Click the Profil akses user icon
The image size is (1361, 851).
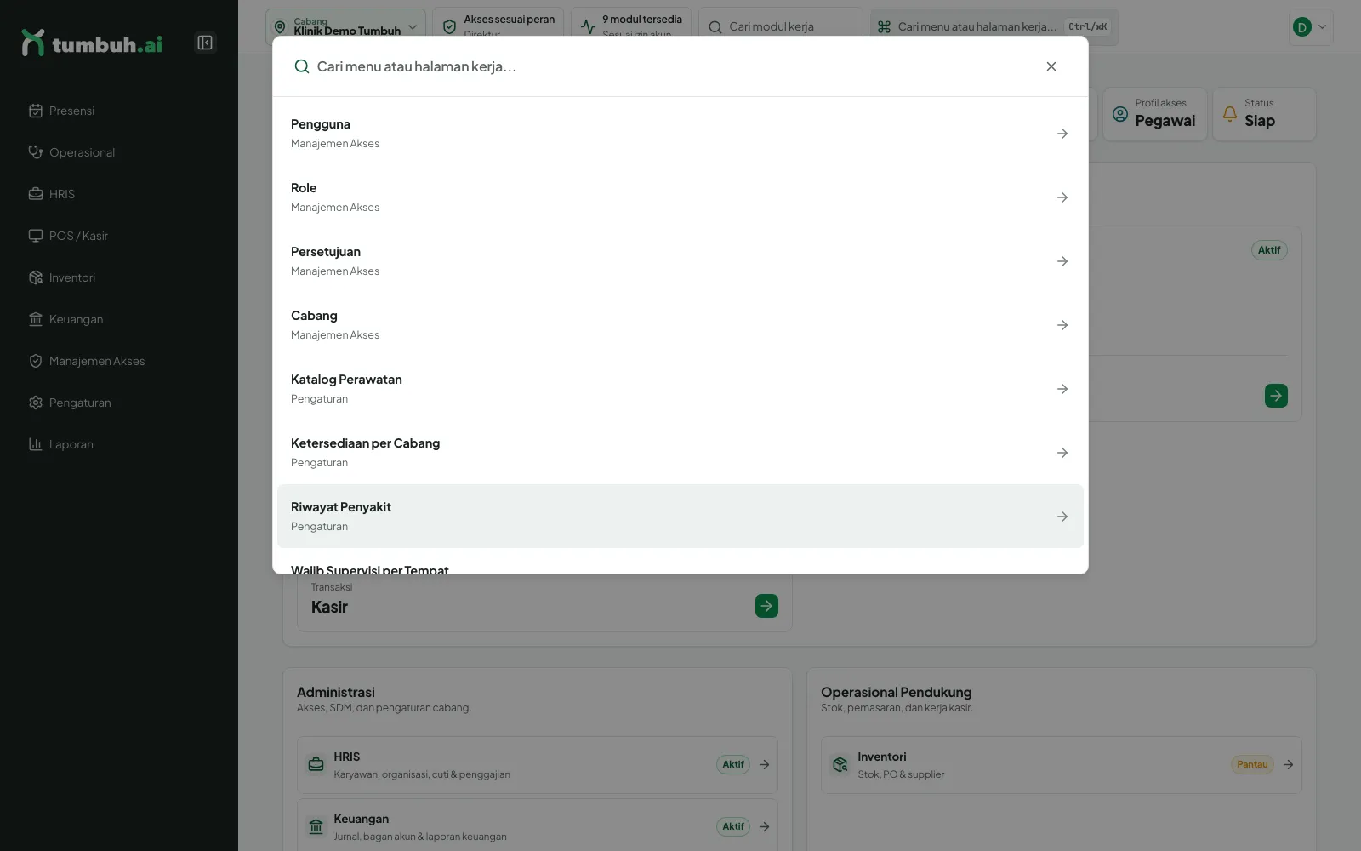1120,114
